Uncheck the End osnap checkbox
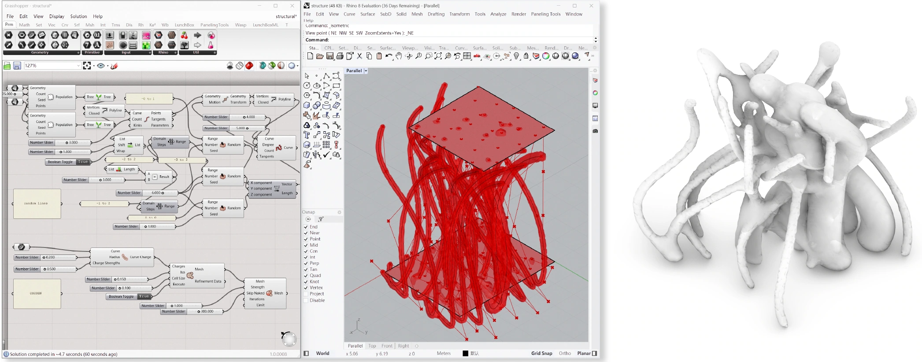 pos(306,227)
